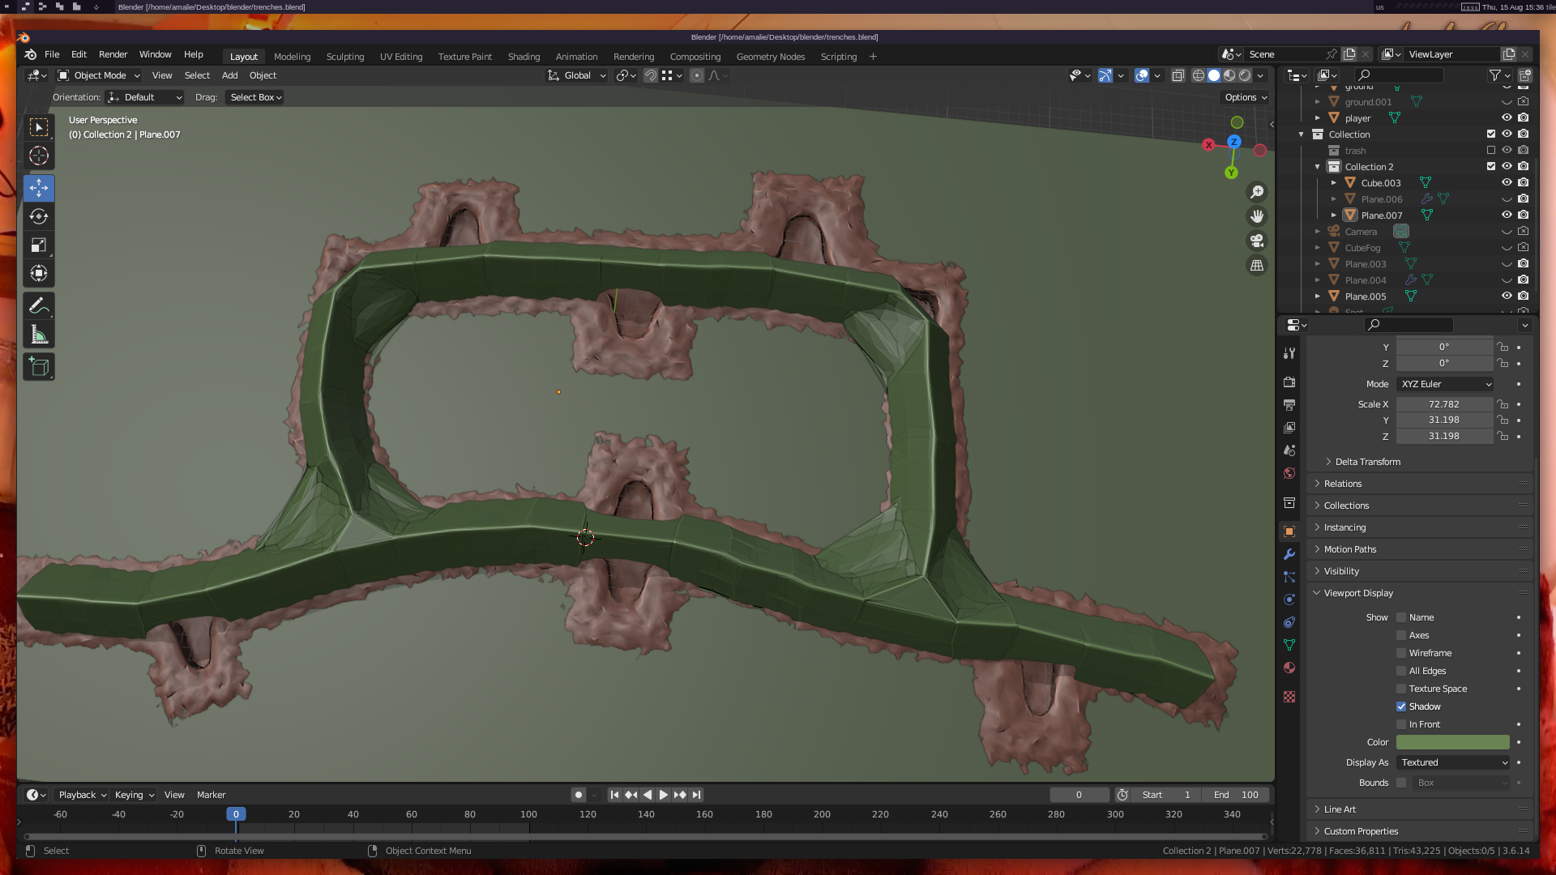Toggle camera view in the viewport
This screenshot has width=1556, height=875.
(1257, 241)
